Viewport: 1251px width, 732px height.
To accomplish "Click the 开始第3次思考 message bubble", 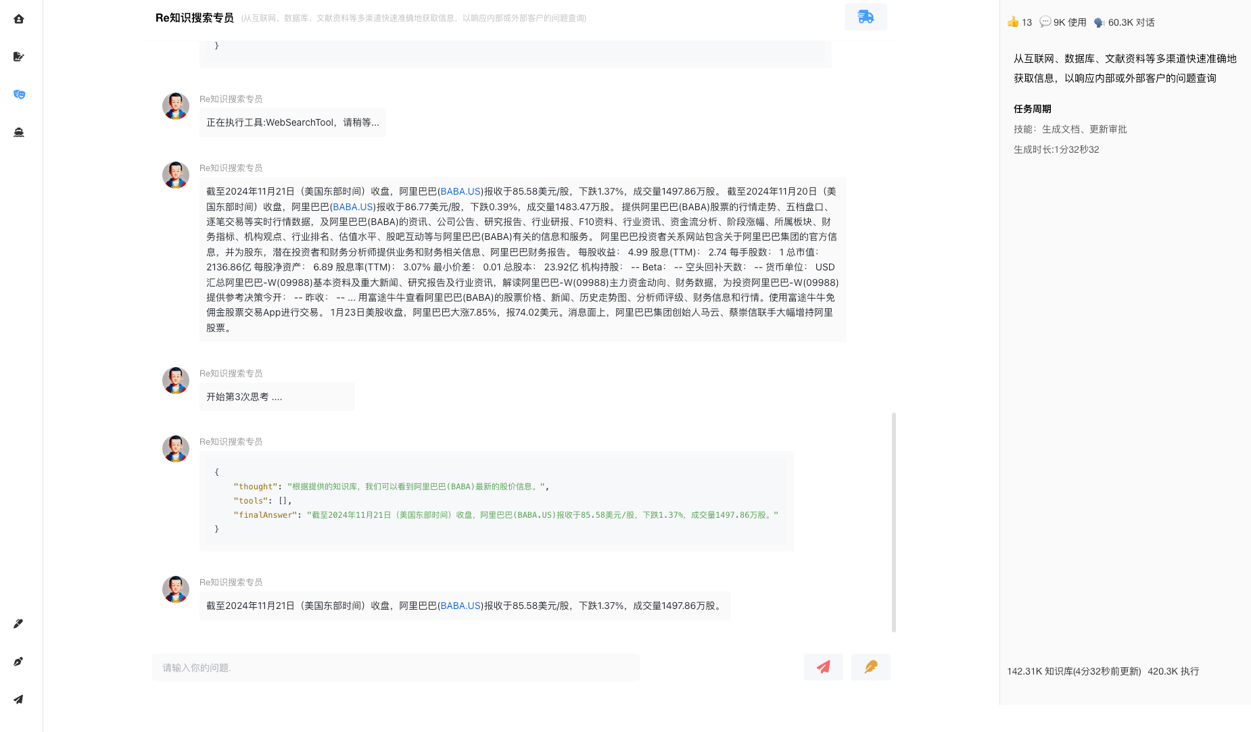I will [x=277, y=397].
